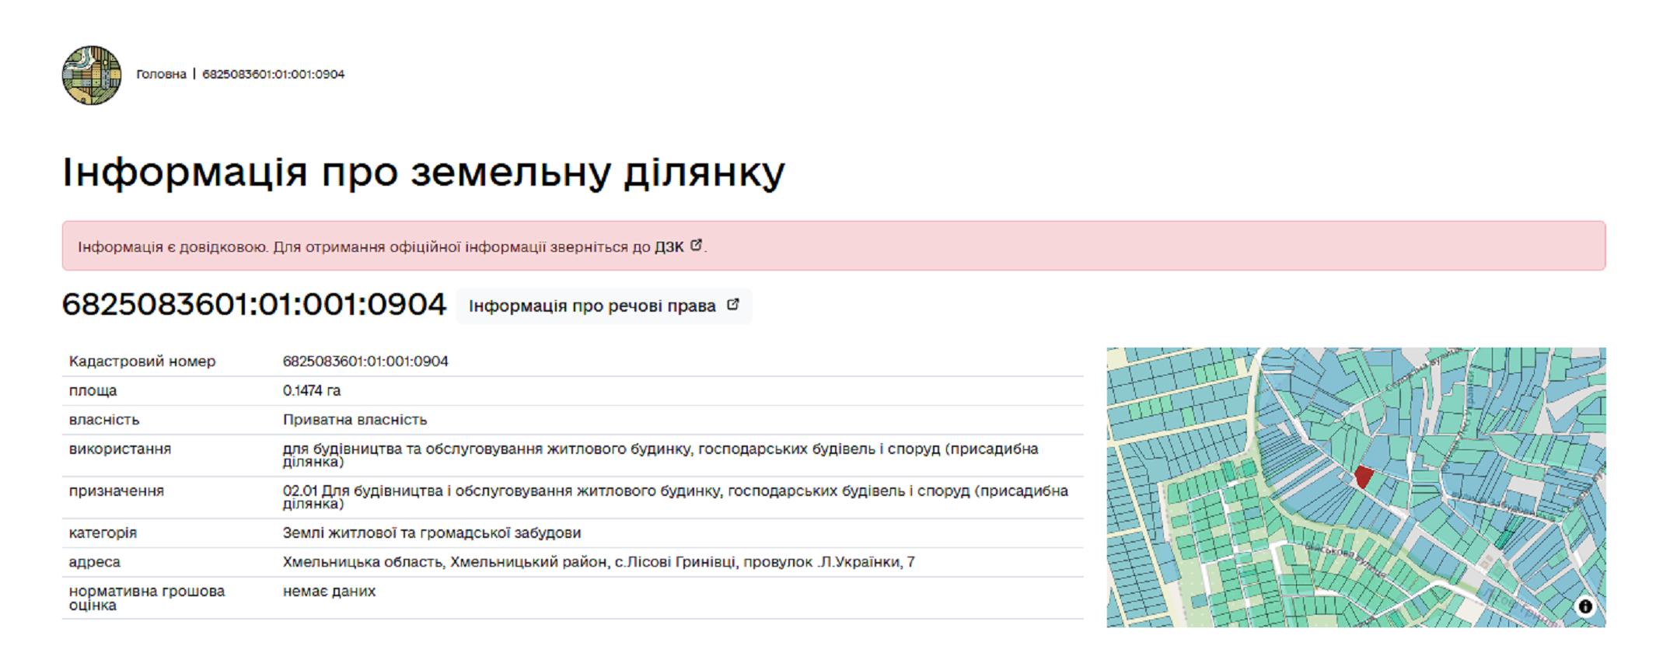Viewport: 1670px width, 660px height.
Task: Click the Приватна власність value
Action: (355, 420)
